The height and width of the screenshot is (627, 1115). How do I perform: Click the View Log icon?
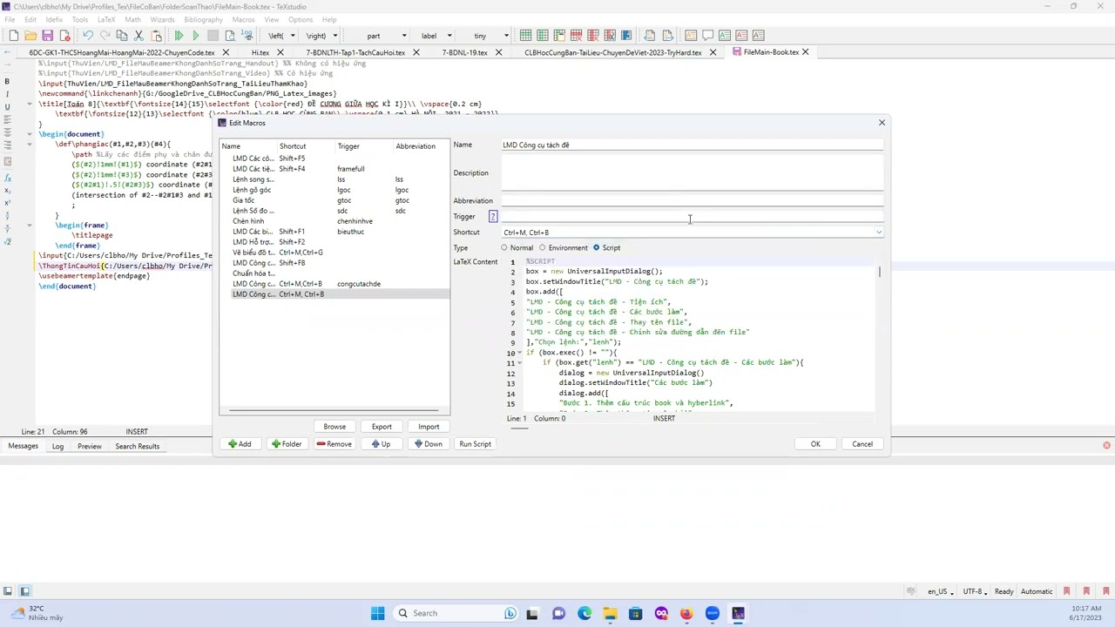pos(247,36)
